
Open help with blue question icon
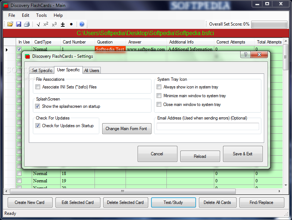tap(82, 24)
